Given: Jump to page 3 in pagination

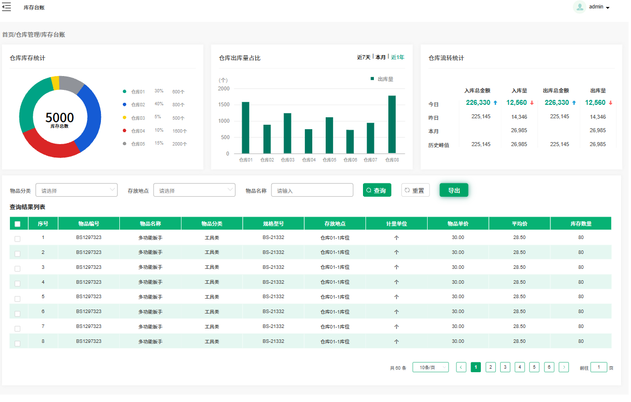Looking at the screenshot, I should [505, 368].
